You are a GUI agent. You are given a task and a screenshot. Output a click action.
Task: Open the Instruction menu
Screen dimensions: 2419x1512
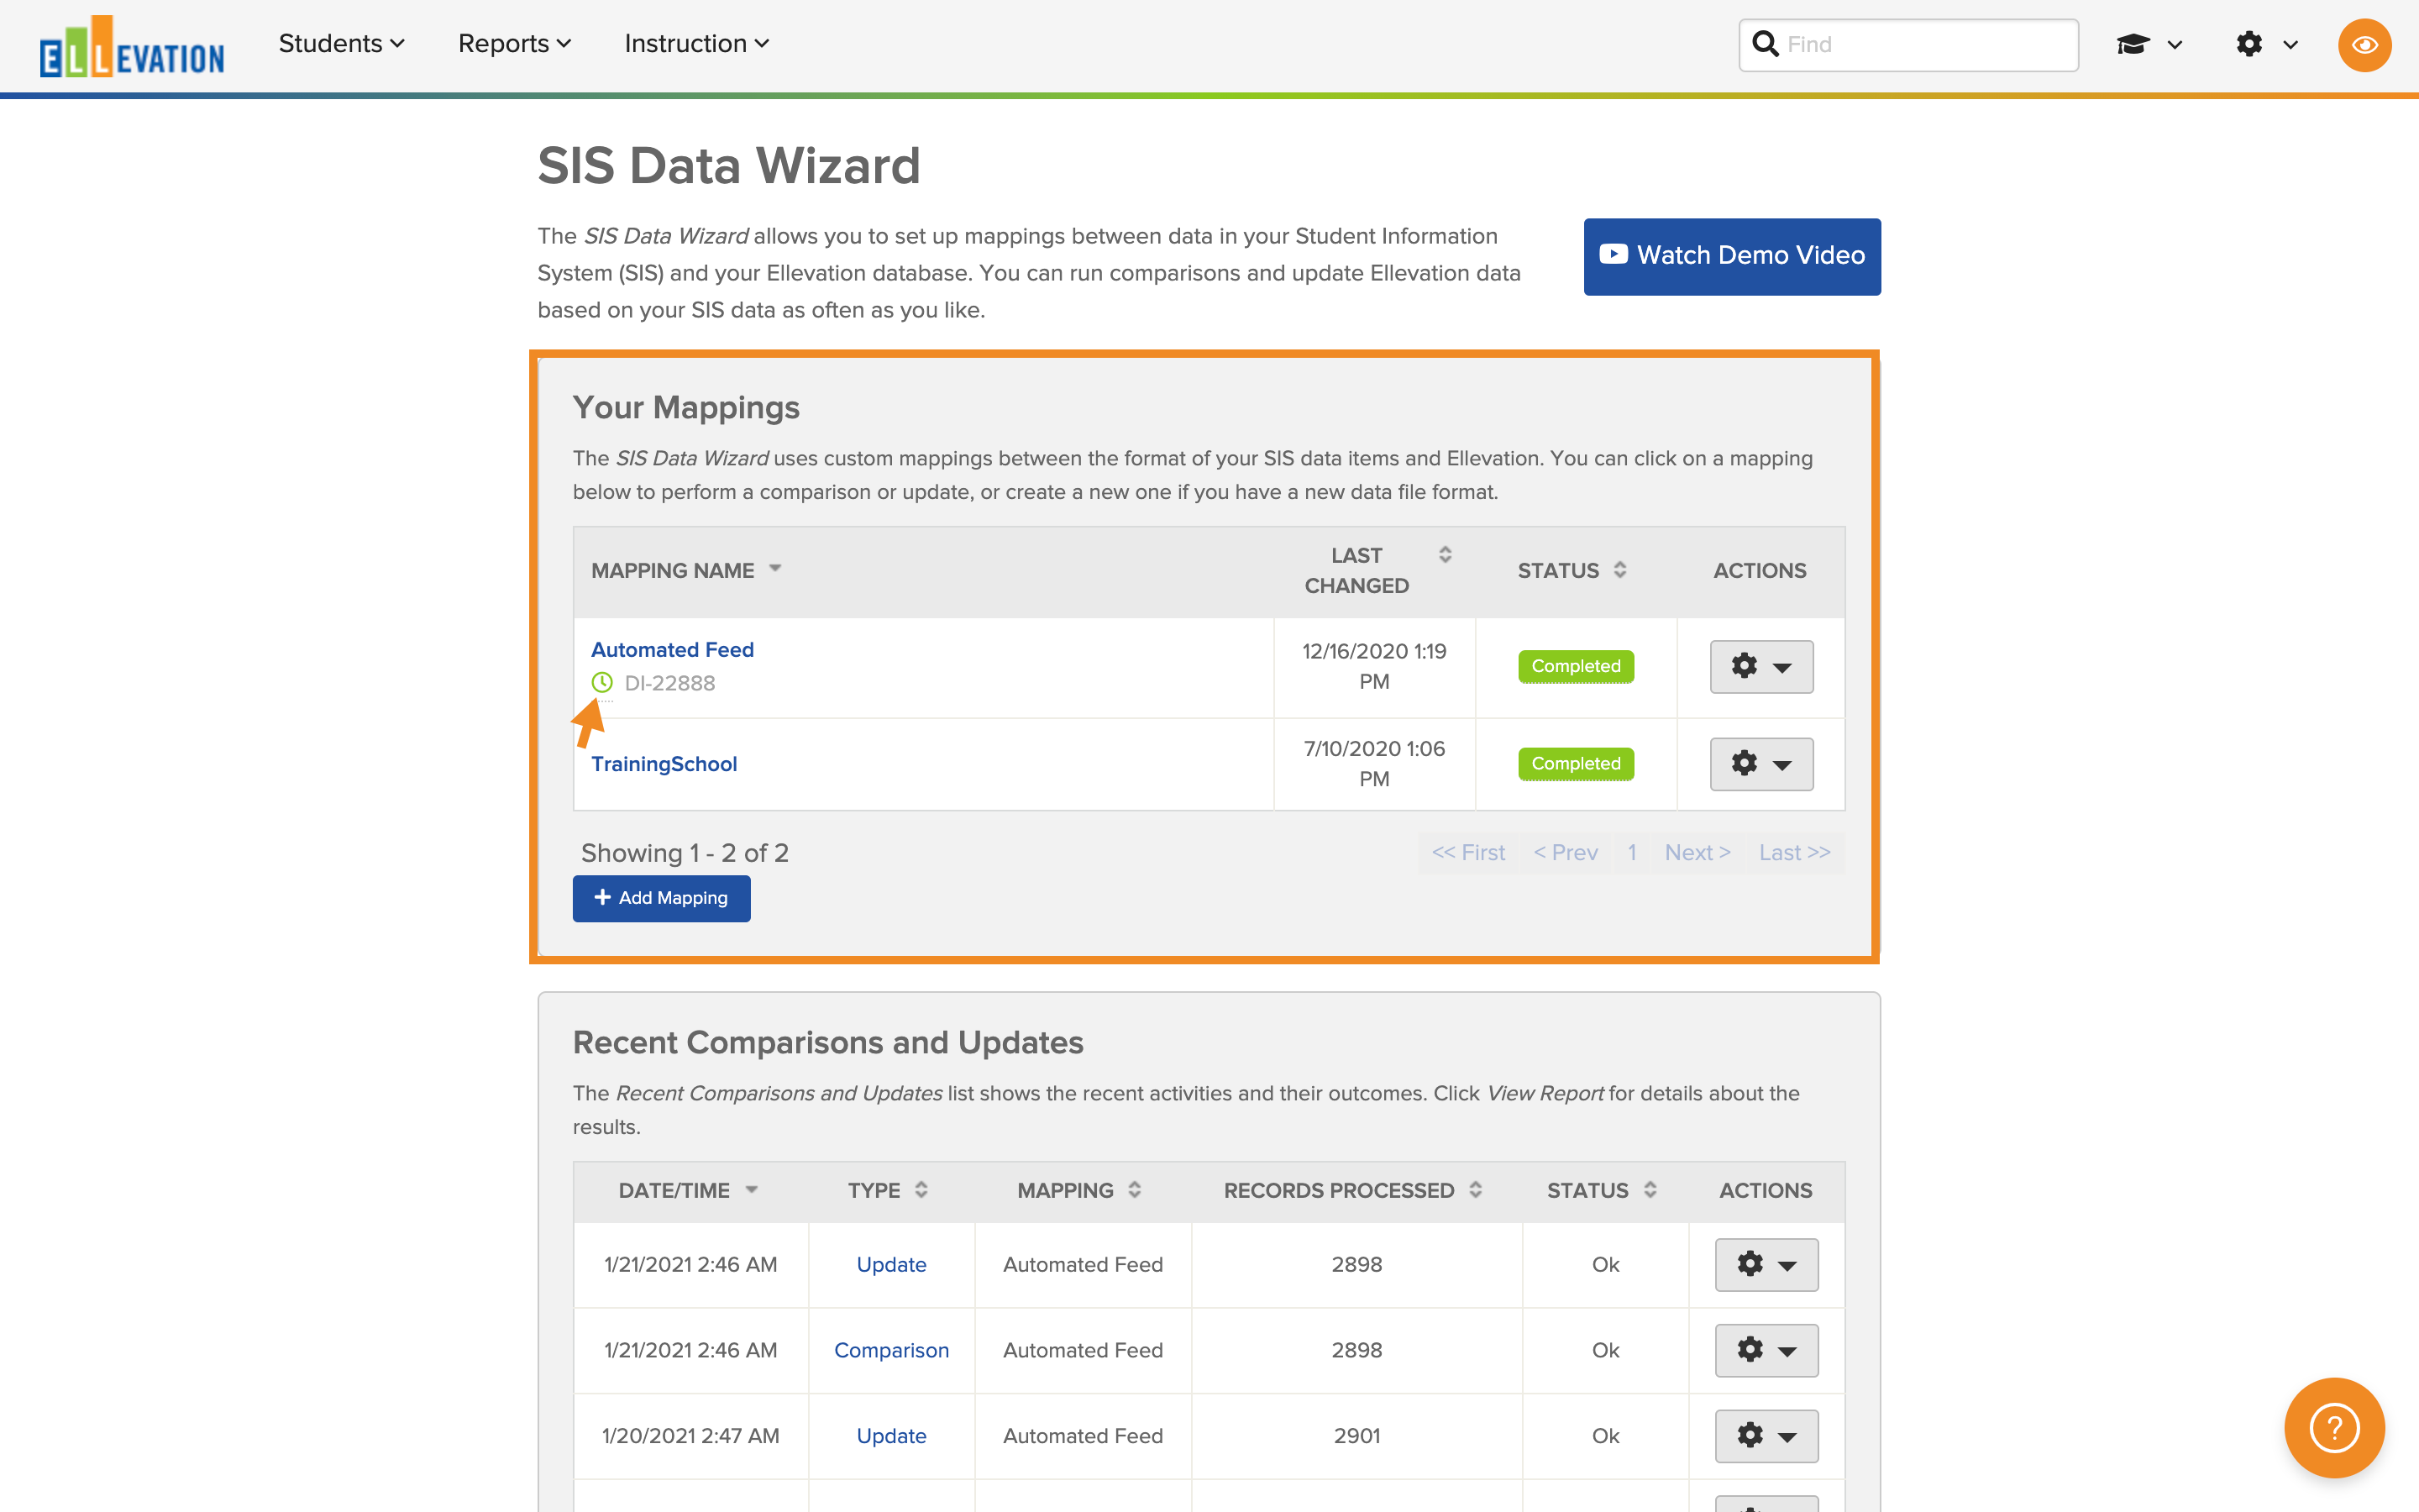tap(695, 44)
